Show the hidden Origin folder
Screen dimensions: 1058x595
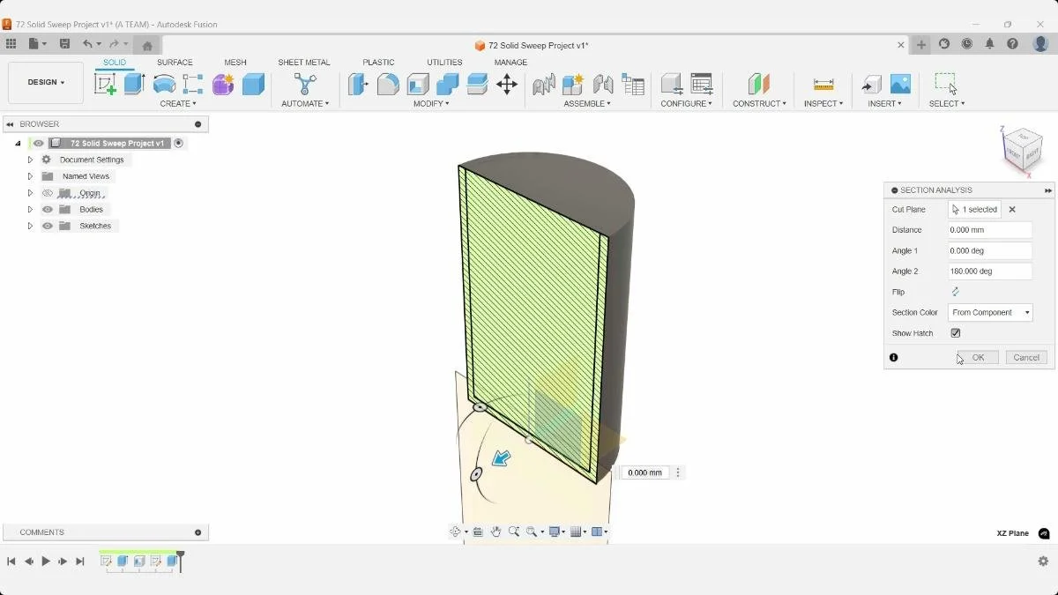(48, 193)
